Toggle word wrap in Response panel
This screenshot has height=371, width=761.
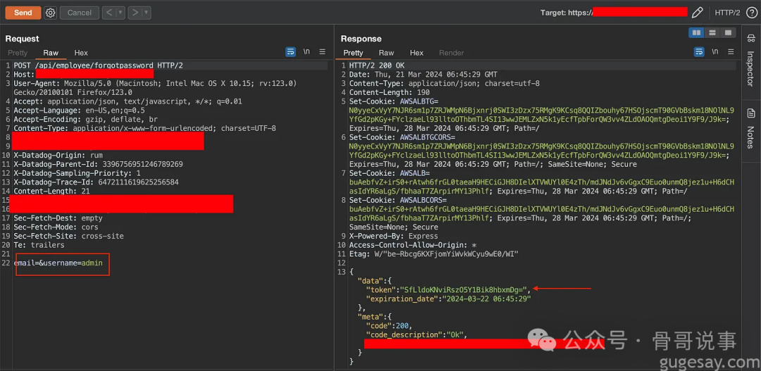700,52
